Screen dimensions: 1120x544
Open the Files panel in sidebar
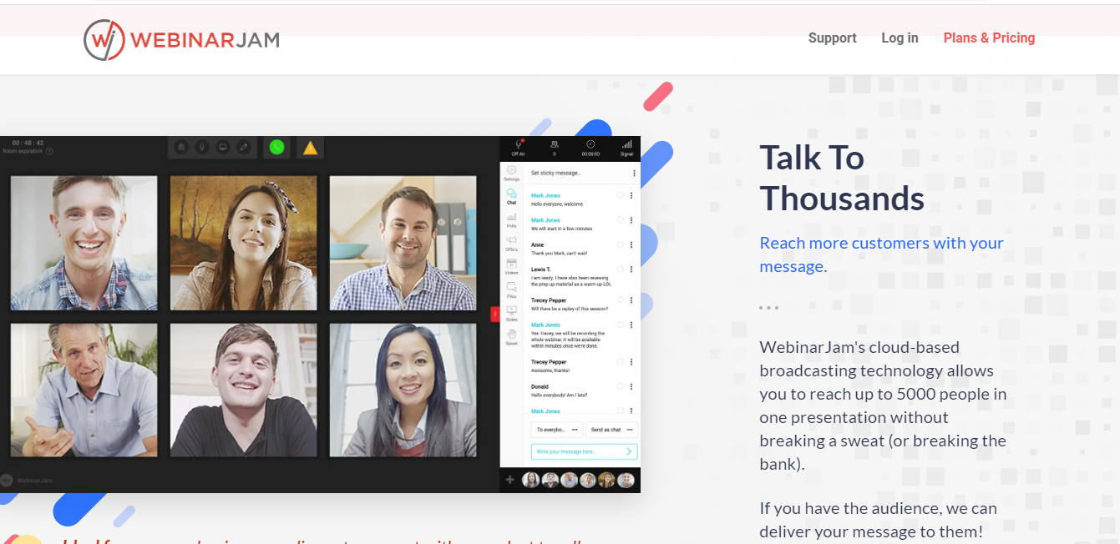[512, 290]
